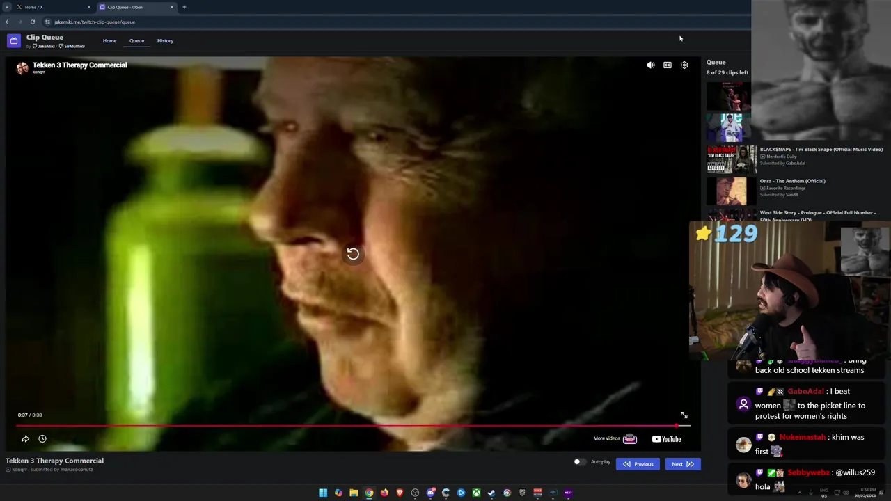This screenshot has width=891, height=501.
Task: Open Epic Games launcher from the taskbar
Action: pyautogui.click(x=522, y=493)
